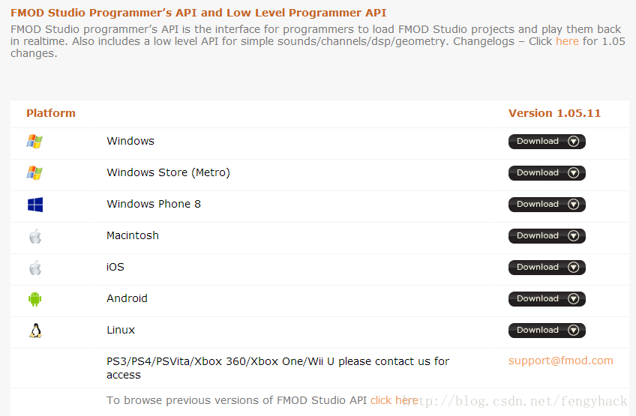Viewport: 636px width, 416px height.
Task: Select the 'Linux' platform text
Action: [x=121, y=330]
